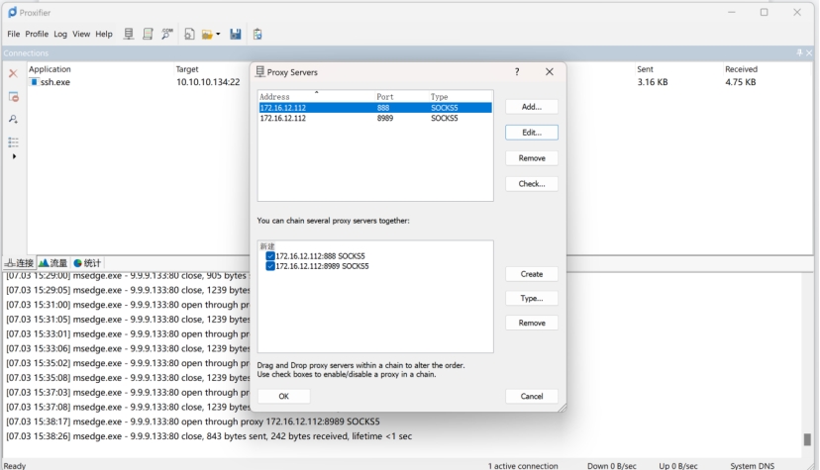Open Proxification Rules toolbar icon
The width and height of the screenshot is (820, 470).
148,34
